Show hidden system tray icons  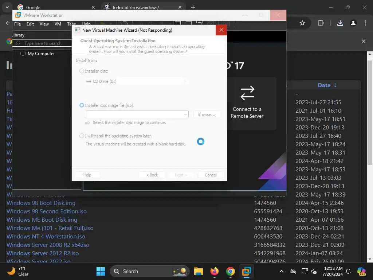coord(282,271)
